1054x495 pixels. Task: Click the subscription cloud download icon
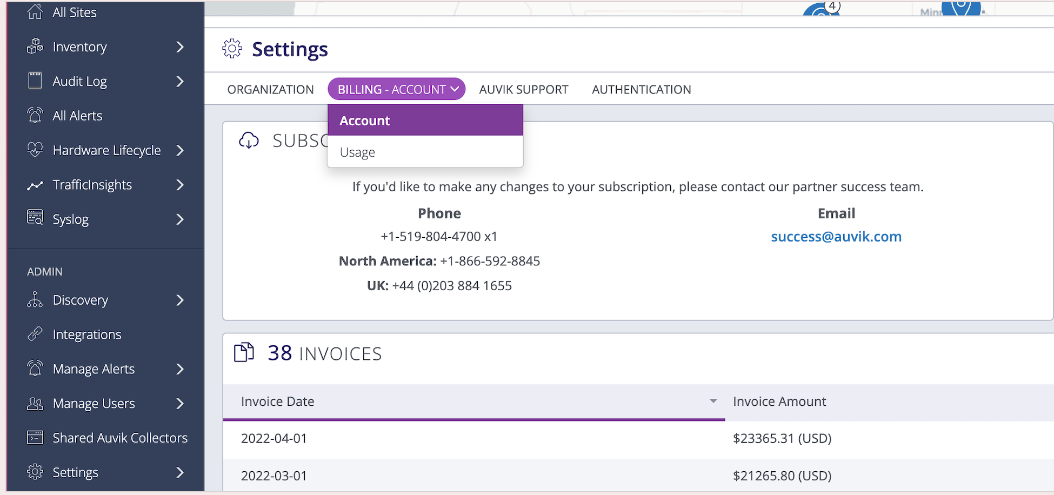coord(249,140)
